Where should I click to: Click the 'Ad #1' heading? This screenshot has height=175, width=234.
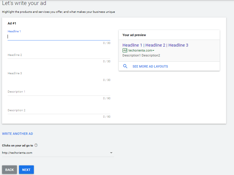pos(12,23)
